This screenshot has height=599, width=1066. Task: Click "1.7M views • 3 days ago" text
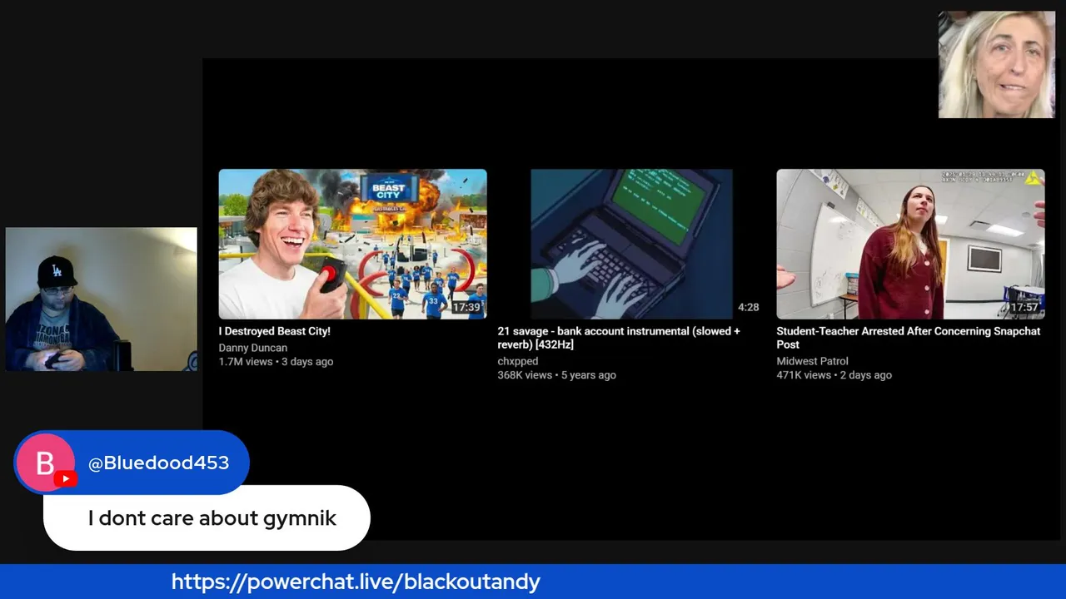pyautogui.click(x=276, y=362)
